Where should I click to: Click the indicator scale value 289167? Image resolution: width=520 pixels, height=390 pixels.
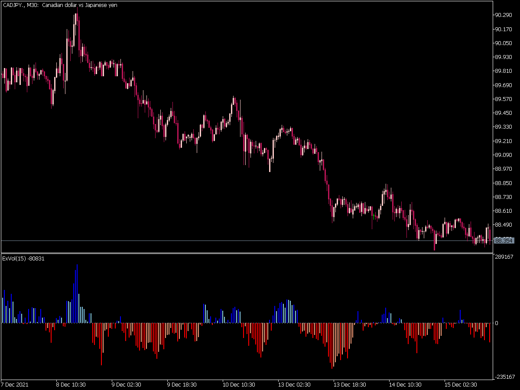click(x=504, y=257)
